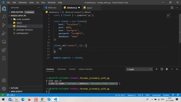181x102 pixels.
Task: Click the VS Code taskbar icon
Action: point(55,99)
